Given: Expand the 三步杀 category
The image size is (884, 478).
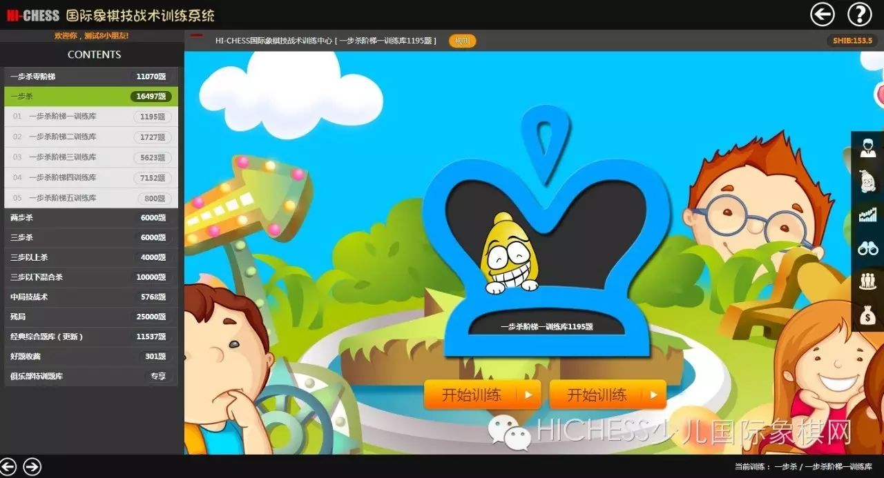Looking at the screenshot, I should tap(91, 237).
